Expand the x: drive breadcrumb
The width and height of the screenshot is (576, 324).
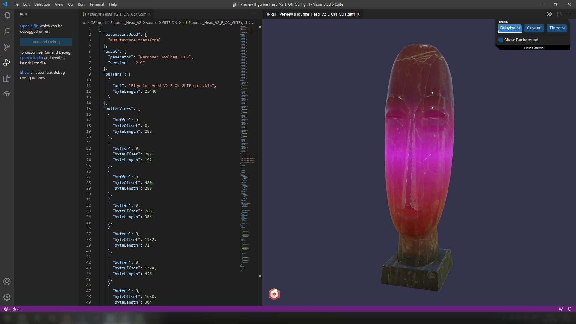84,22
